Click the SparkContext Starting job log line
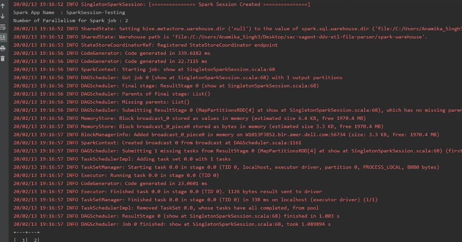Viewport: 462px width, 242px height. pos(144,70)
